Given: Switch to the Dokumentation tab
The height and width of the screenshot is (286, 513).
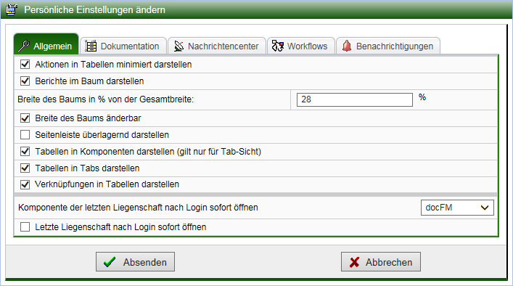Looking at the screenshot, I should (x=123, y=46).
